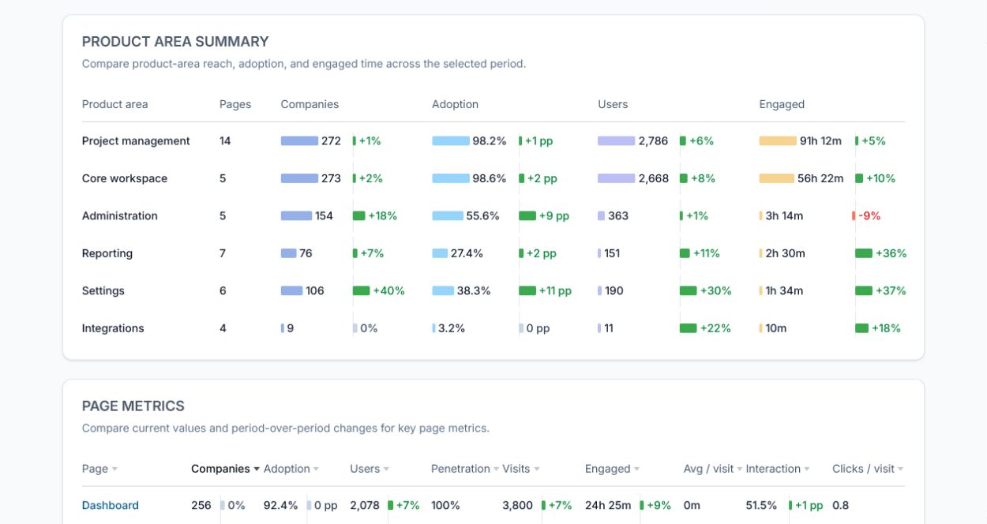Sort by Avg / visit column header
Image resolution: width=987 pixels, height=524 pixels.
[x=713, y=469]
